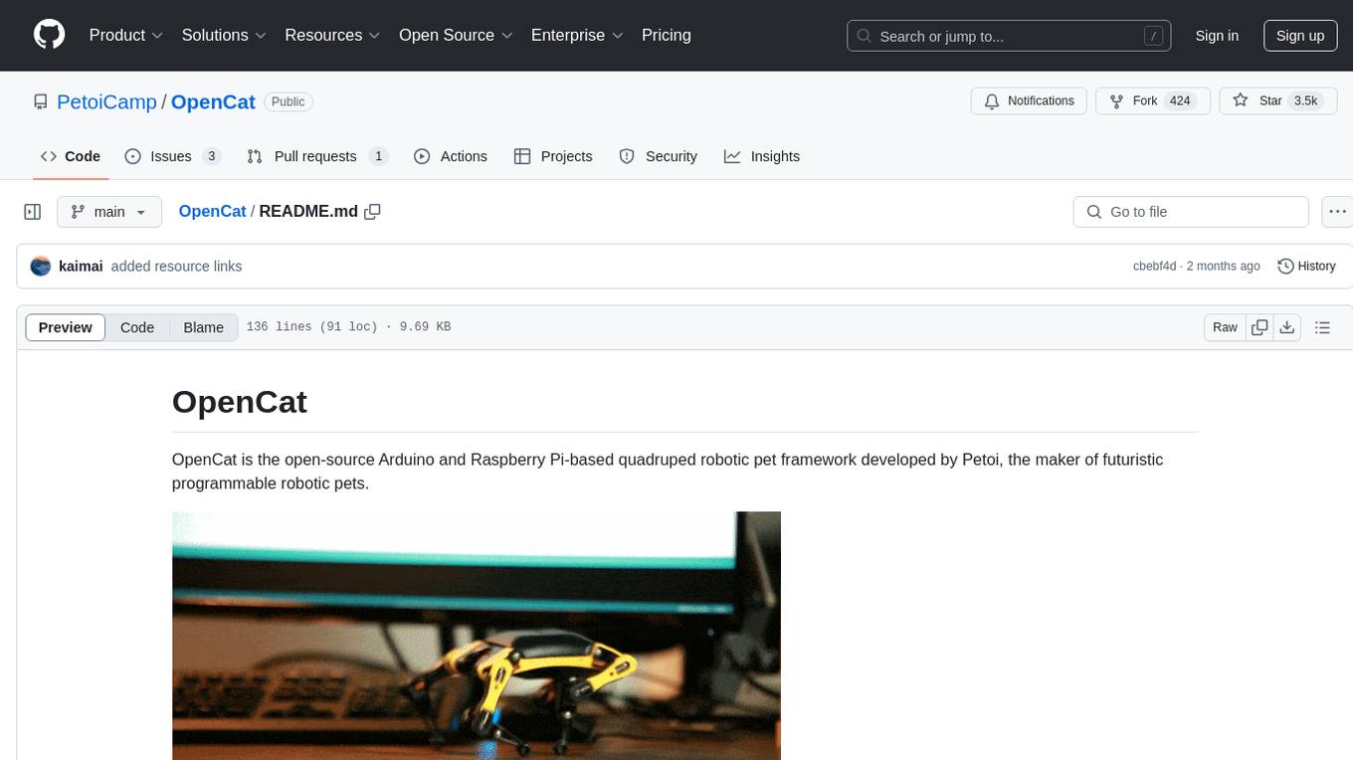Viewport: 1353px width, 760px height.
Task: Expand the Open Source menu
Action: click(456, 35)
